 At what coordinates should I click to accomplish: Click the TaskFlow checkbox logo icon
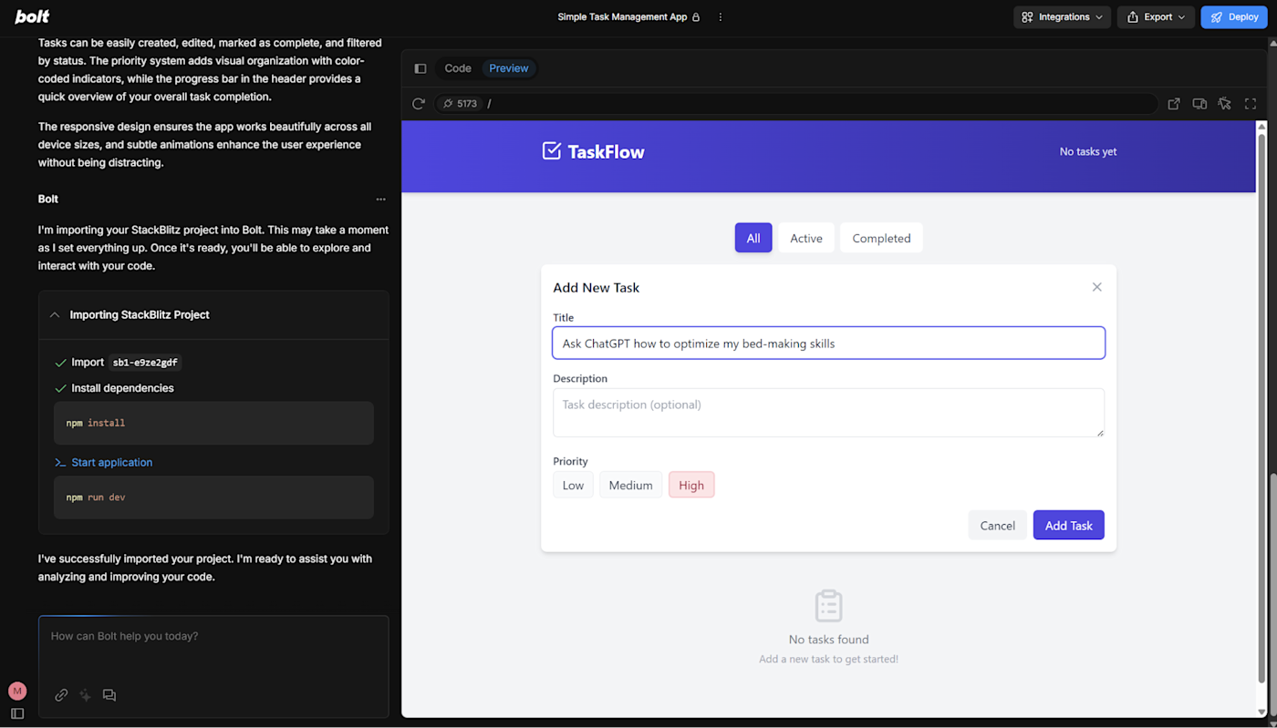(x=551, y=151)
